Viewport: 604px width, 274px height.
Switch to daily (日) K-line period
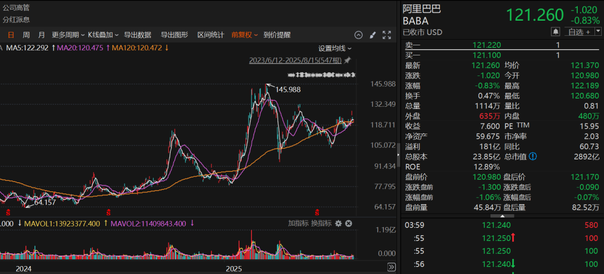coord(11,35)
